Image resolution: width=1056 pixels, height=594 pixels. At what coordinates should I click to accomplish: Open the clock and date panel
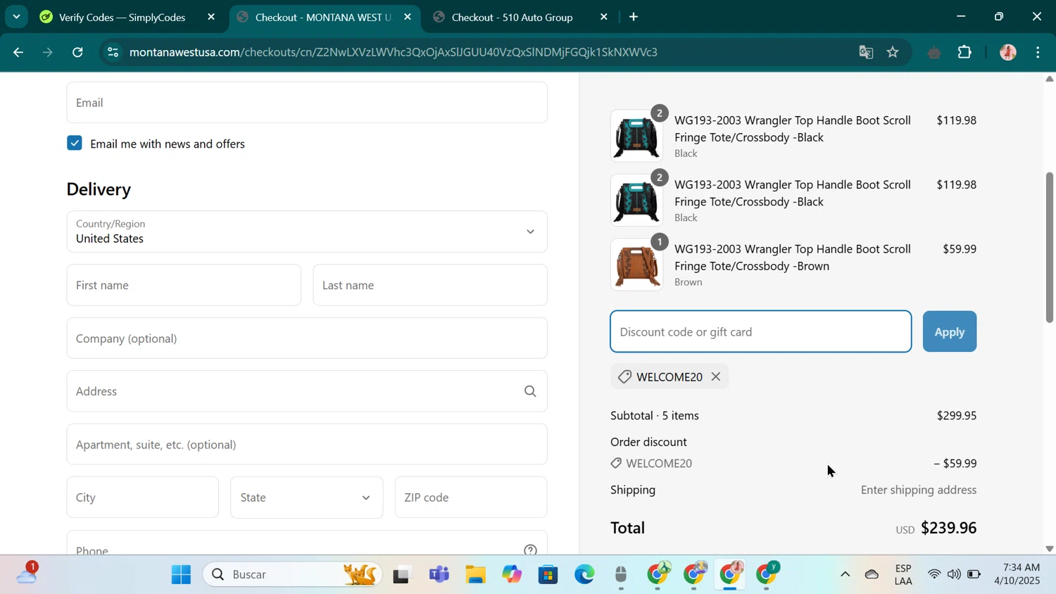(1017, 574)
